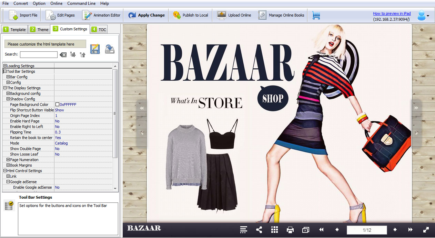Expand the Background config node
The image size is (435, 238).
(x=8, y=93)
